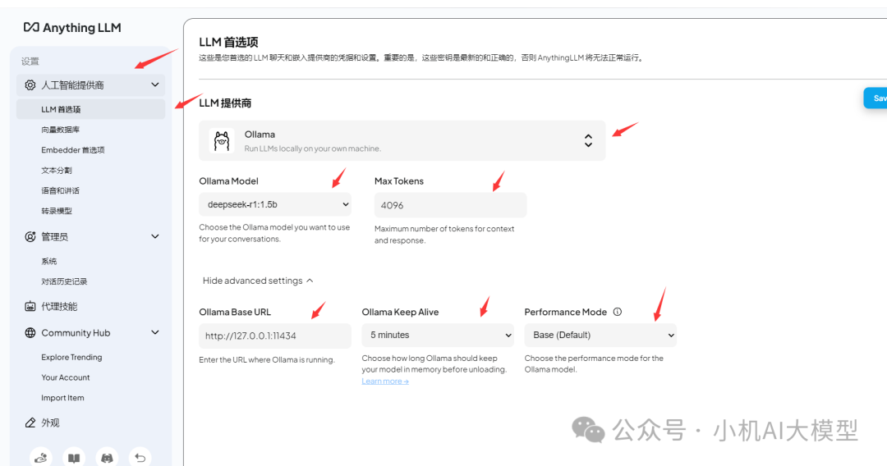Click the Ollama Base URL label
Screen dimensions: 887x466
pyautogui.click(x=235, y=312)
